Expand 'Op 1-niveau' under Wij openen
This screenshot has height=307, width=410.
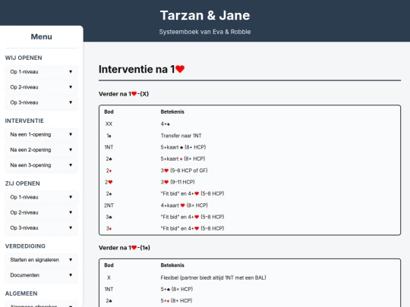tap(41, 72)
